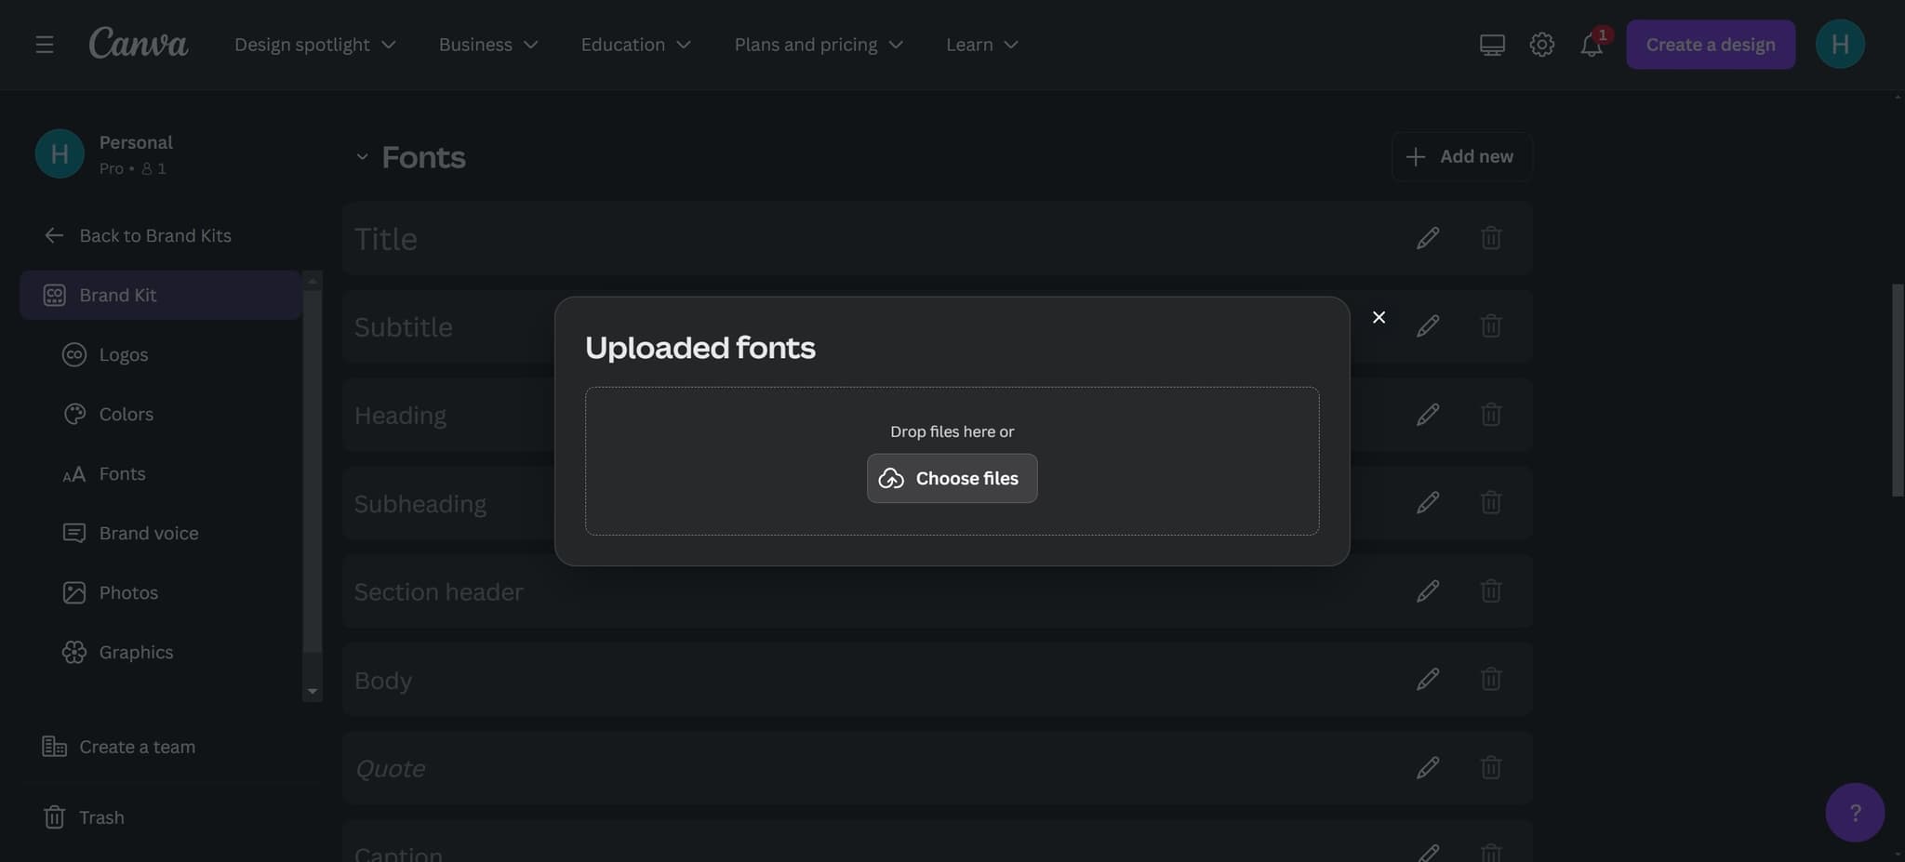1905x862 pixels.
Task: Open the Learn menu
Action: [979, 44]
